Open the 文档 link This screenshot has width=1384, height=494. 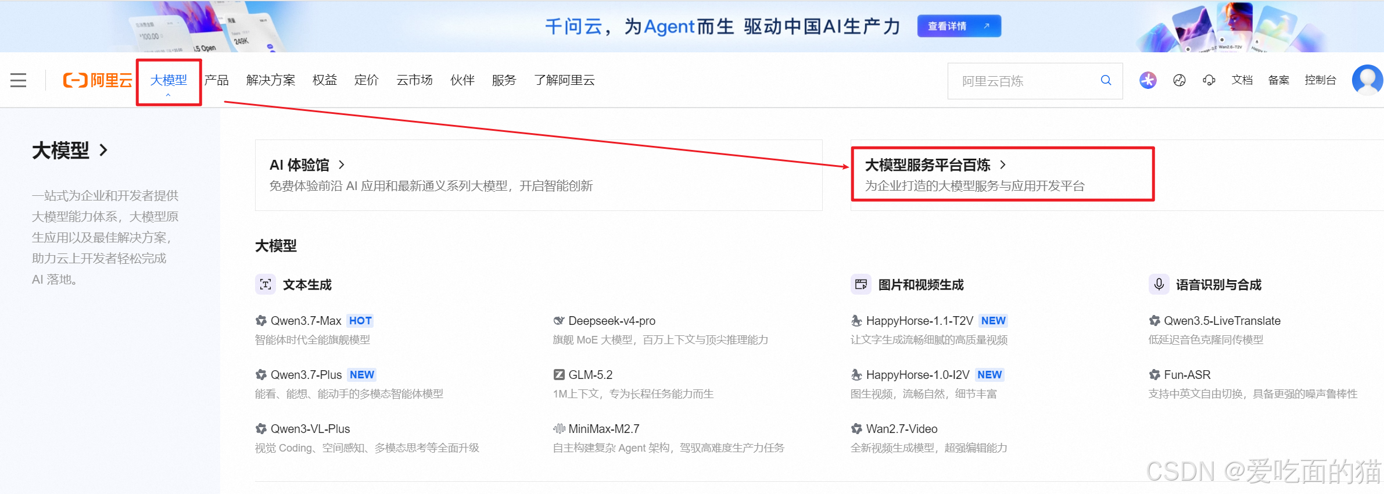click(x=1242, y=80)
